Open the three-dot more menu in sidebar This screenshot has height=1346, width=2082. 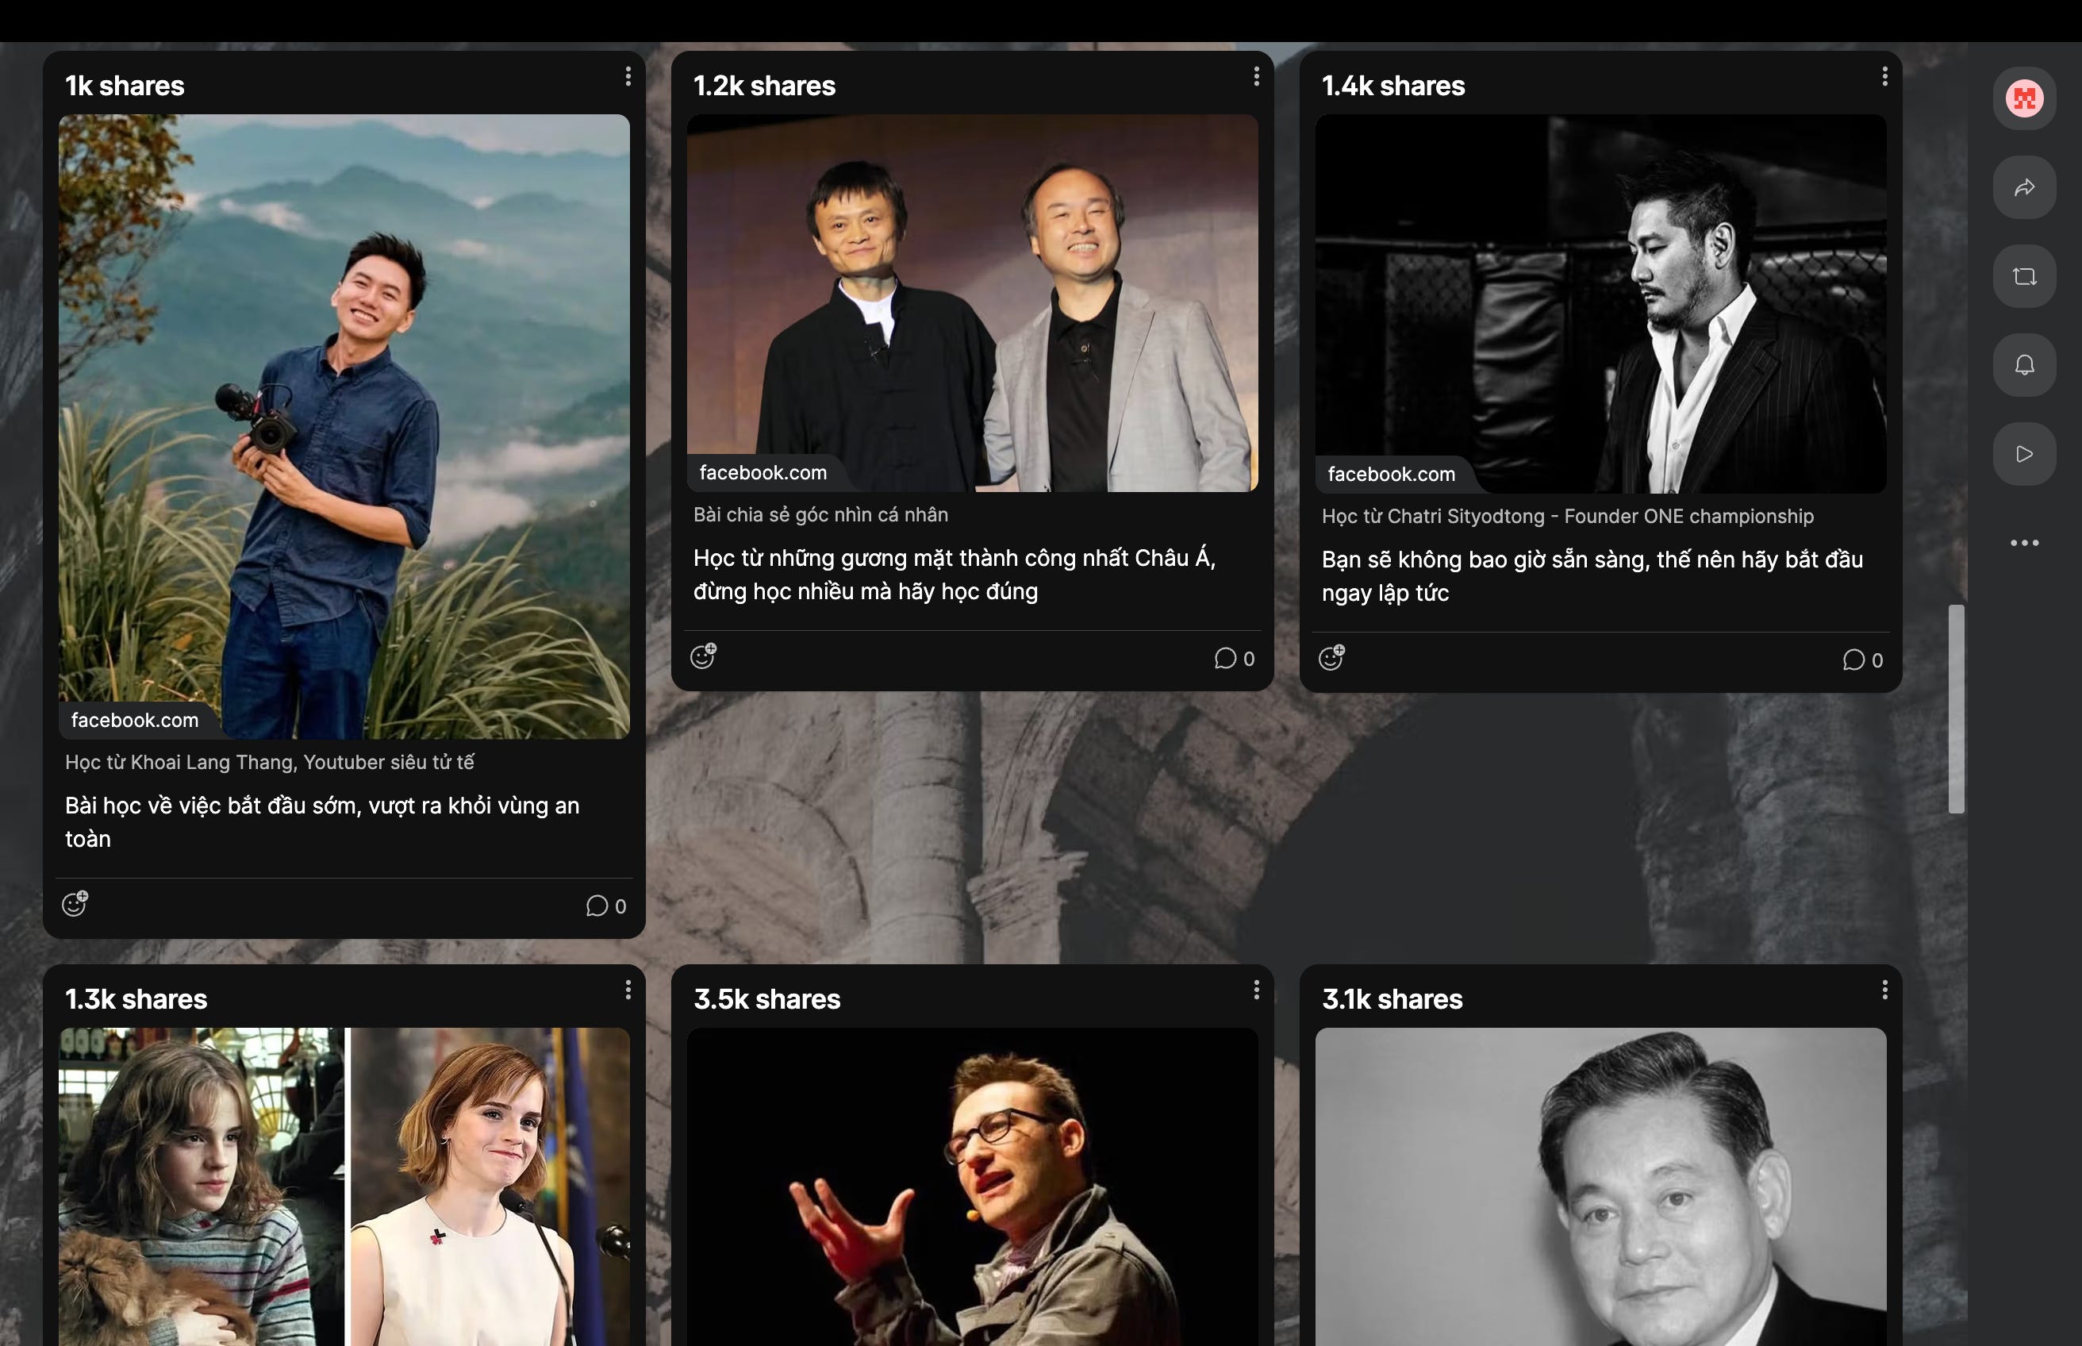(2023, 543)
